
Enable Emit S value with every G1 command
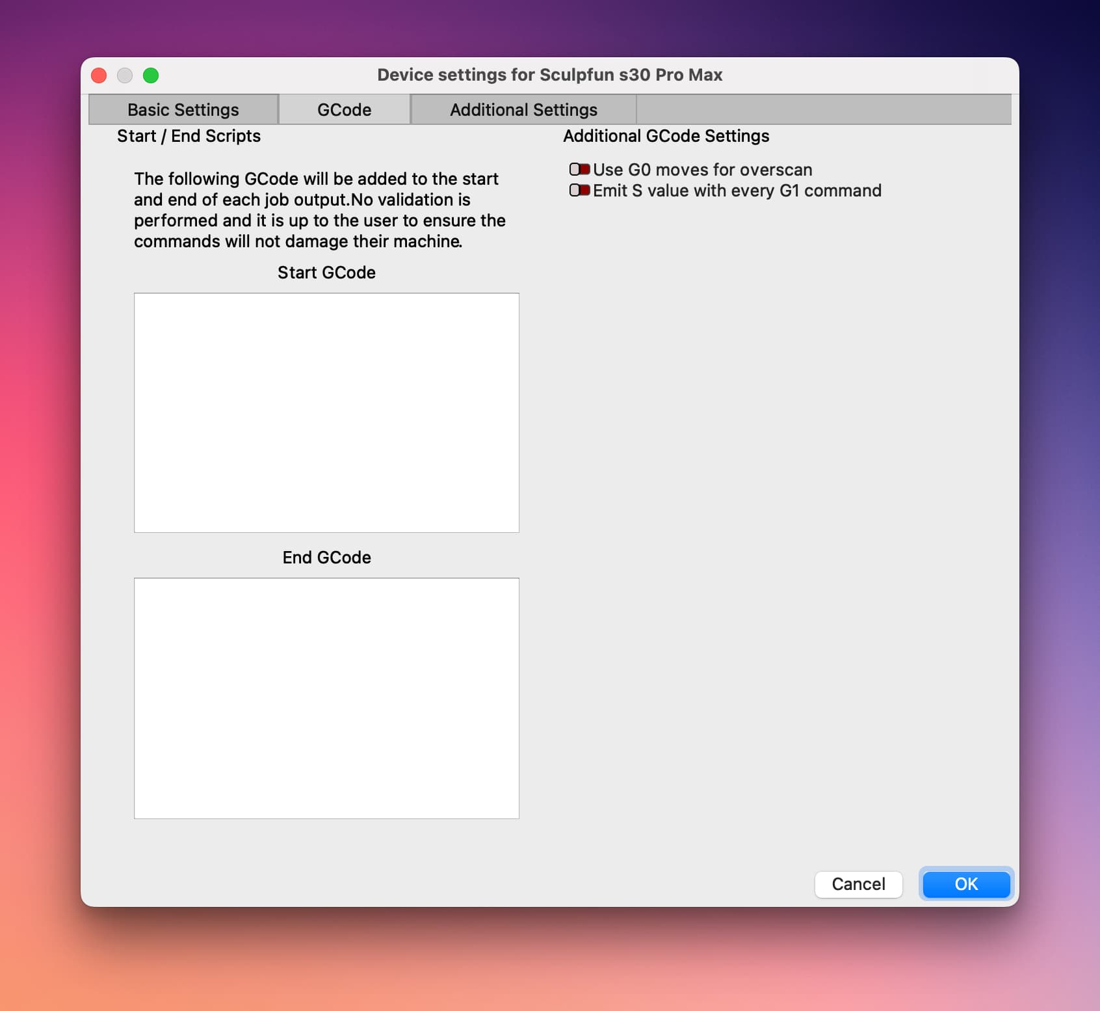[x=579, y=191]
